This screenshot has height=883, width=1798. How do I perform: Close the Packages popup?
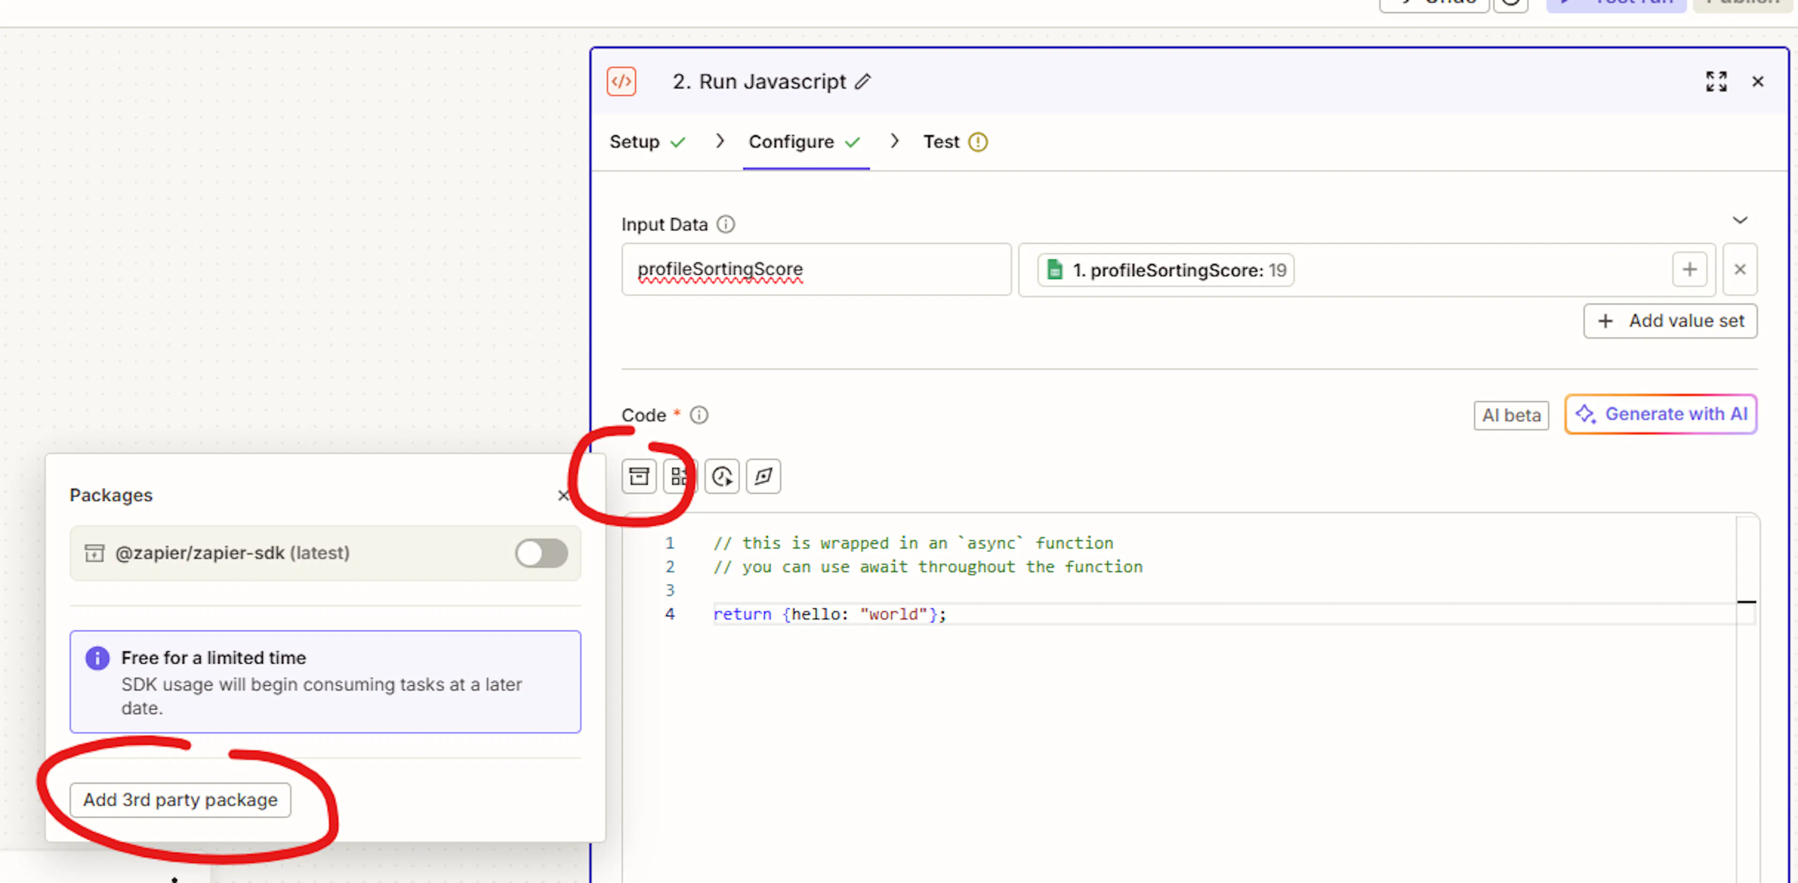[563, 495]
